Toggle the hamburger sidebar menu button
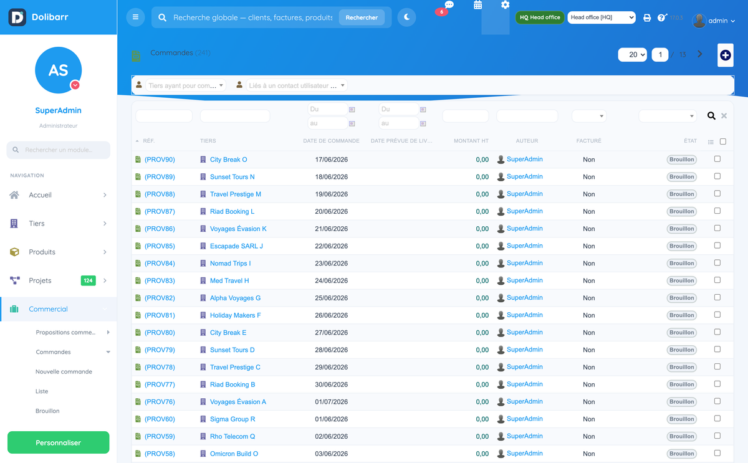The image size is (748, 463). [135, 17]
